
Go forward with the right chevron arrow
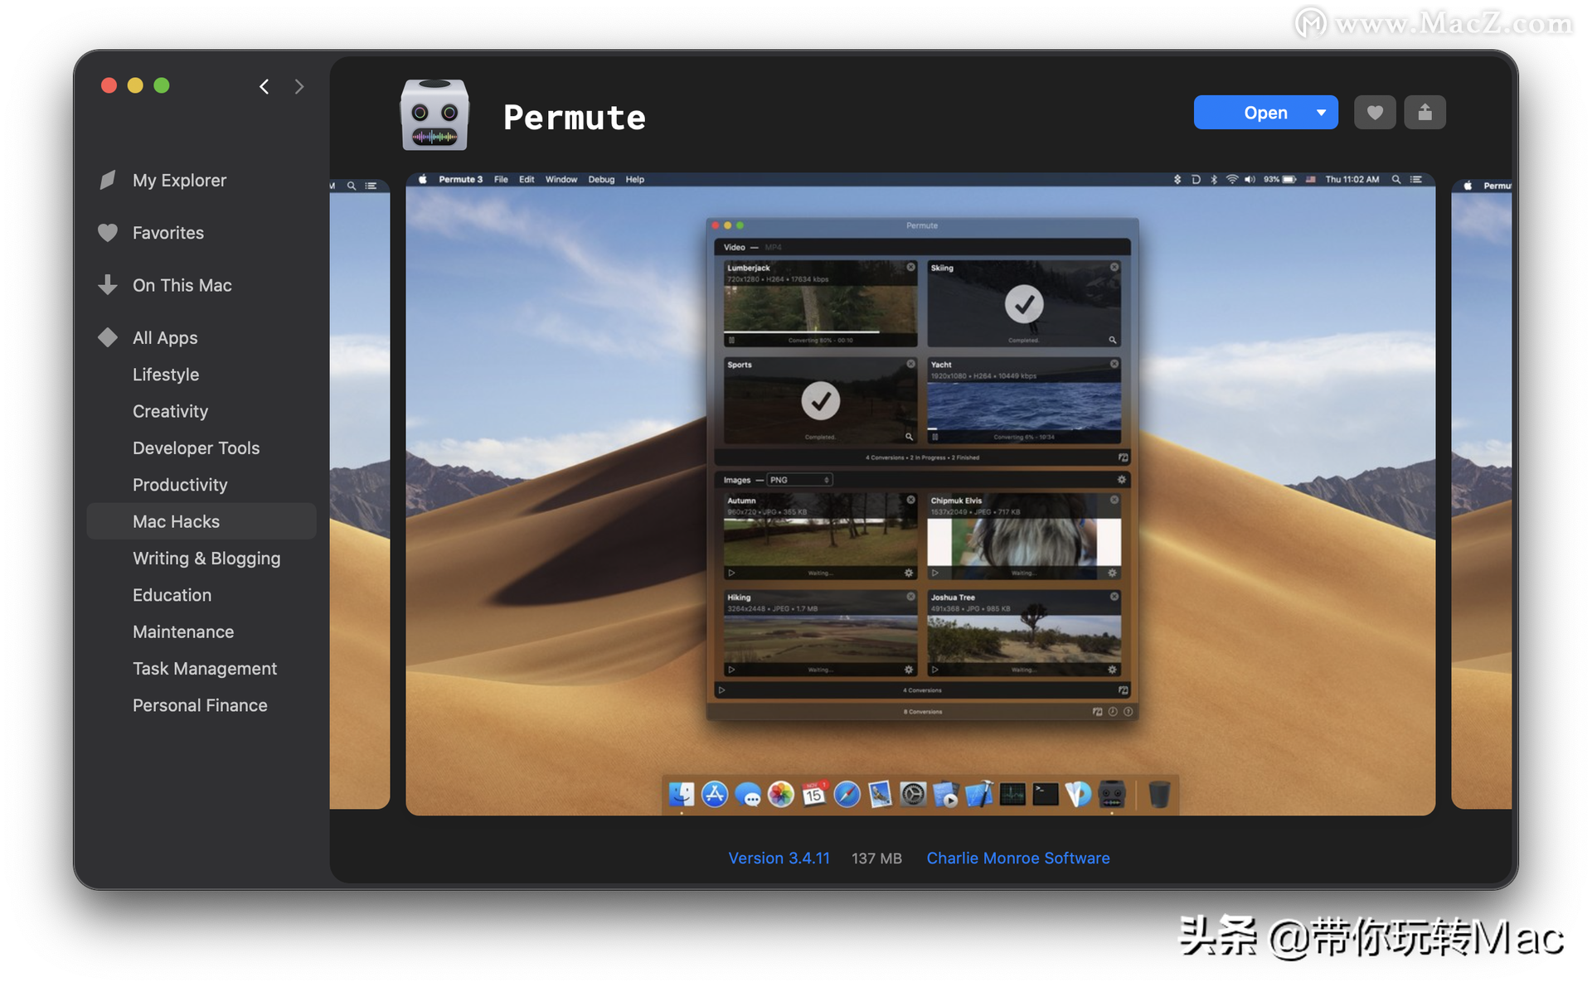299,86
